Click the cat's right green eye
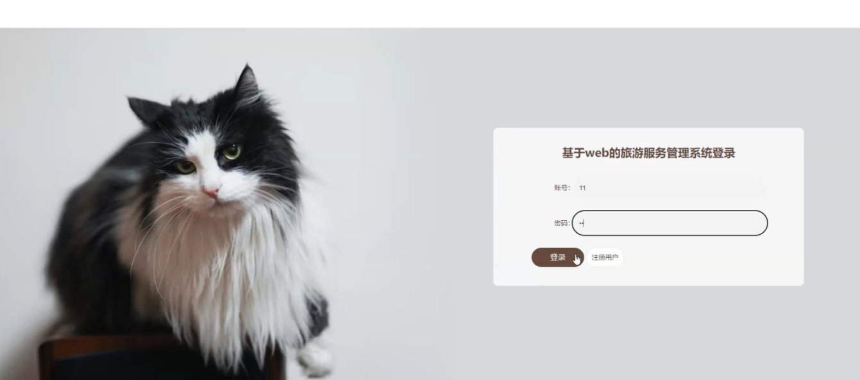Screen dimensions: 860x380 (232, 152)
